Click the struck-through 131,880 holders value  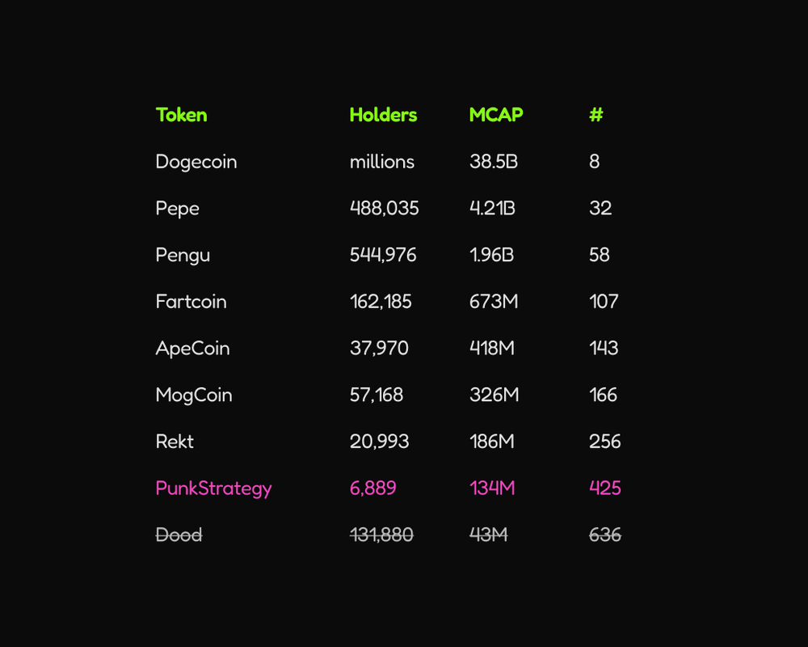point(381,535)
